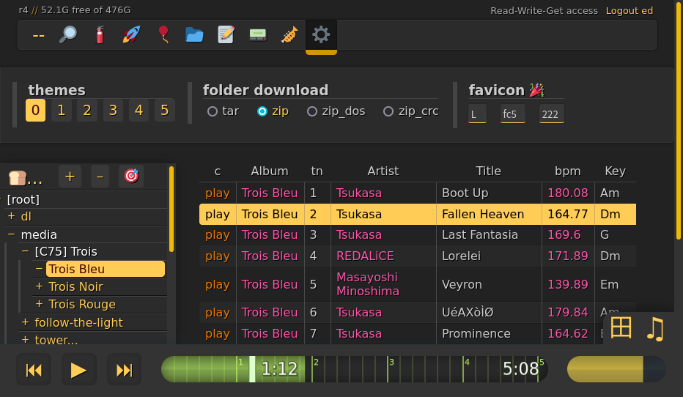
Task: Click the Logout ed link
Action: tap(629, 10)
